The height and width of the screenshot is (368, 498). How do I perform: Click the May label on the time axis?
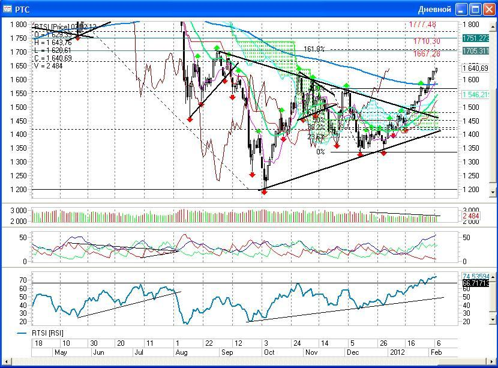pyautogui.click(x=61, y=352)
